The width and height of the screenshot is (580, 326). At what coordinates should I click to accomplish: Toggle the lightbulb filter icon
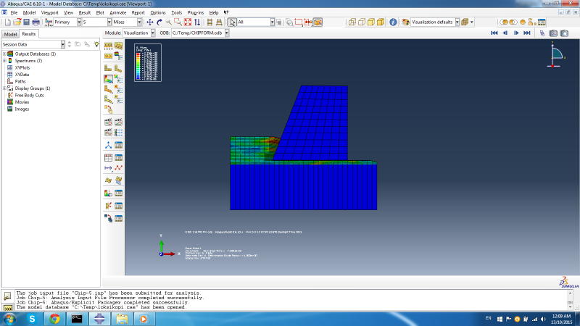pos(96,44)
